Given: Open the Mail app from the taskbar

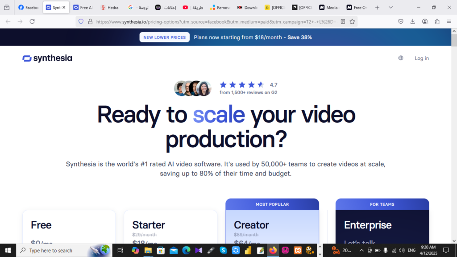Looking at the screenshot, I should point(174,250).
